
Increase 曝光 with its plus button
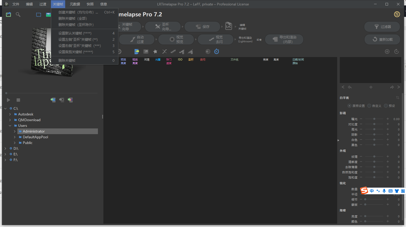coord(388,119)
